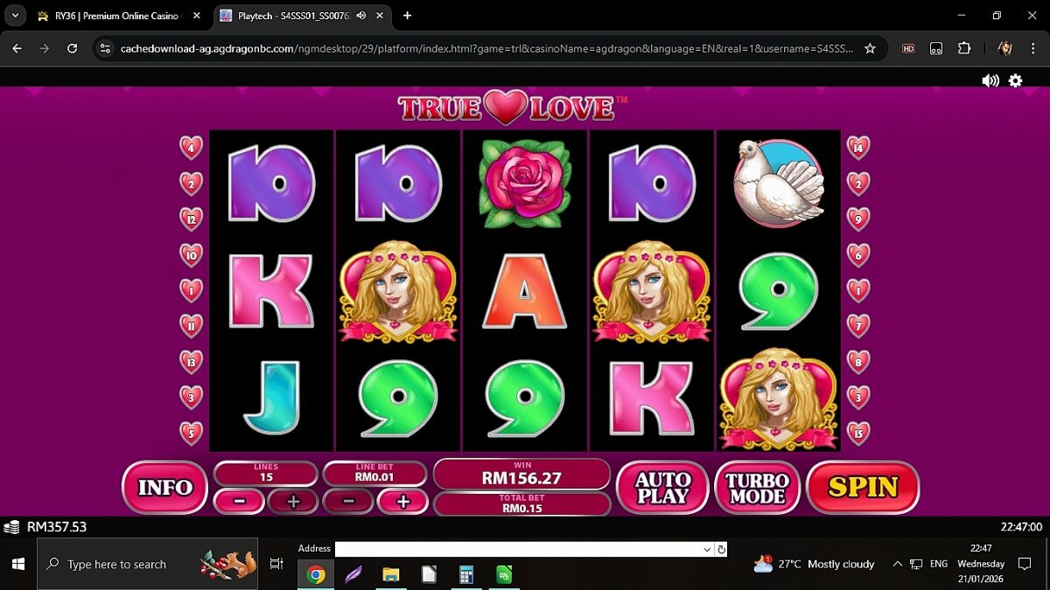Decrease the number of lines with minus
The height and width of the screenshot is (590, 1050).
(238, 502)
